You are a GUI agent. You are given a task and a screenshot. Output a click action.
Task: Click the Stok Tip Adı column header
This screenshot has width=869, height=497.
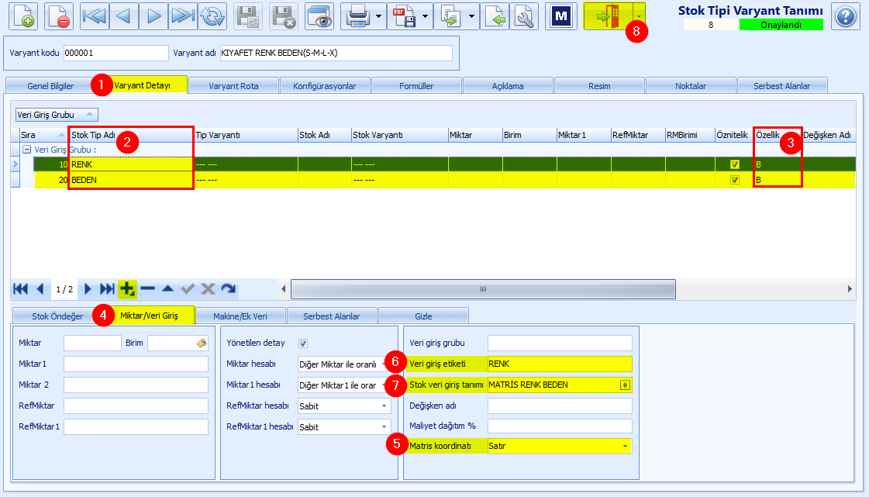[x=131, y=135]
